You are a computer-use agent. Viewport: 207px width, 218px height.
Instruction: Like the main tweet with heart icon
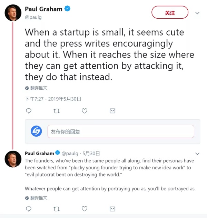[85, 111]
